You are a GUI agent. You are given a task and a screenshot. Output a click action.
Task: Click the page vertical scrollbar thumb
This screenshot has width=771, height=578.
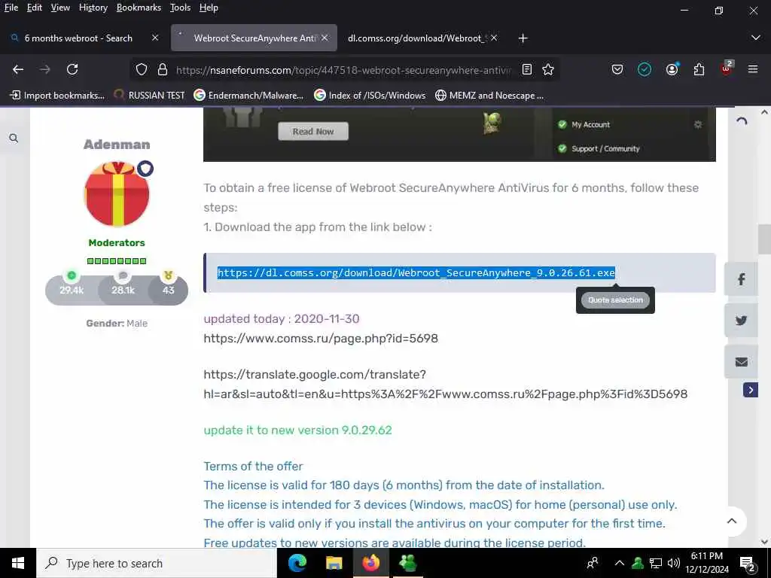(x=765, y=239)
